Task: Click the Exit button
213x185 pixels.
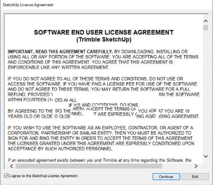Action: point(195,176)
